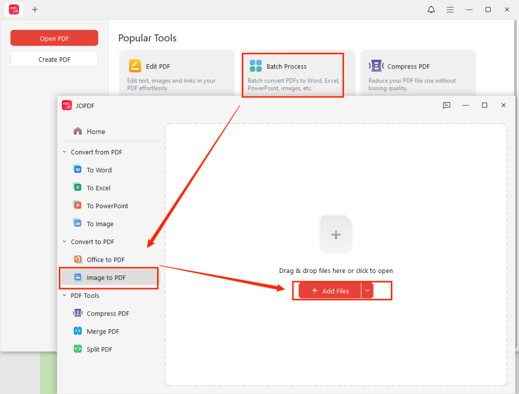Click the JOPDF logo in the batch window title
The height and width of the screenshot is (394, 519).
pos(67,105)
